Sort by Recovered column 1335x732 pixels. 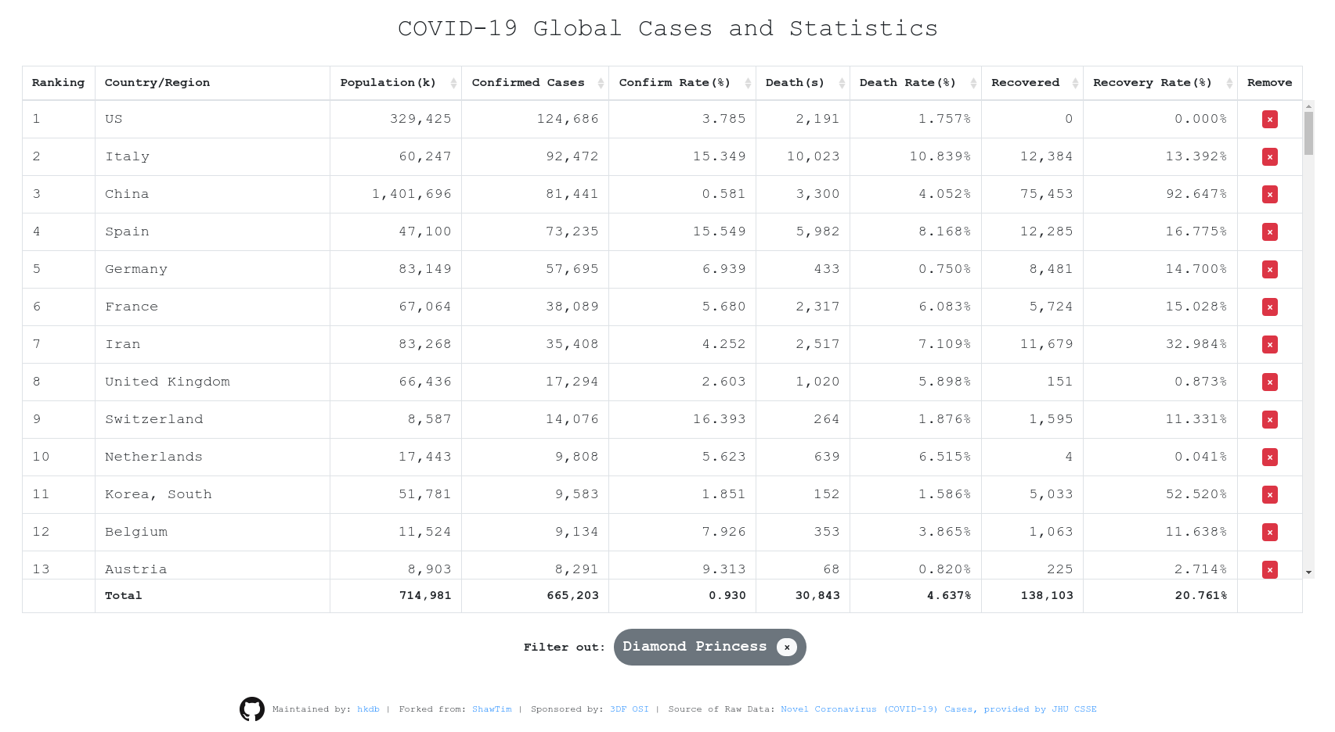coord(1032,83)
